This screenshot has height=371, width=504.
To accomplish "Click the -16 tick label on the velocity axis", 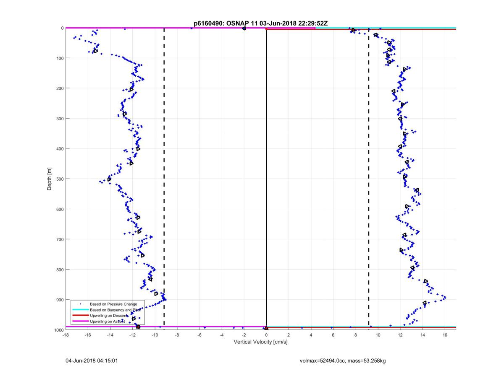I will point(87,335).
